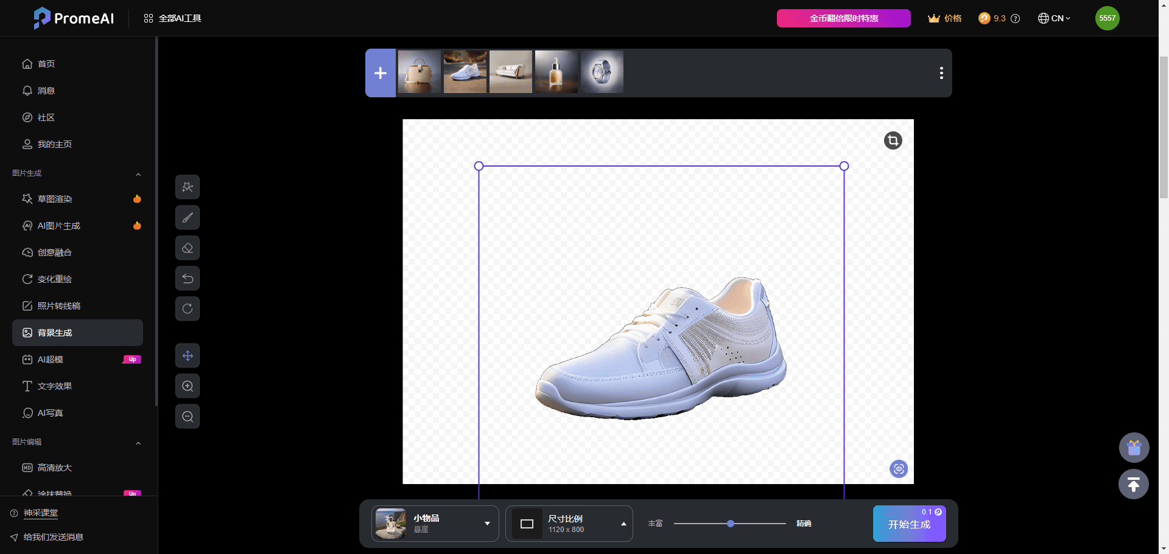1169x554 pixels.
Task: Click the crop icon on canvas corner
Action: (x=893, y=140)
